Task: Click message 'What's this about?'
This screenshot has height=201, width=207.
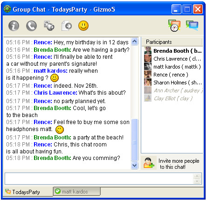Action: (x=102, y=93)
